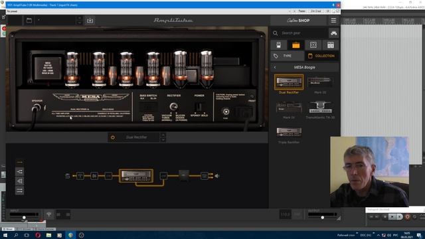The width and height of the screenshot is (425, 239).
Task: Click the Custom Shop button
Action: [x=298, y=21]
